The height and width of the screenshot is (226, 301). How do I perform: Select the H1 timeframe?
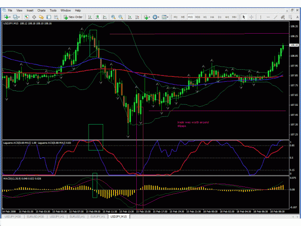coord(205,17)
